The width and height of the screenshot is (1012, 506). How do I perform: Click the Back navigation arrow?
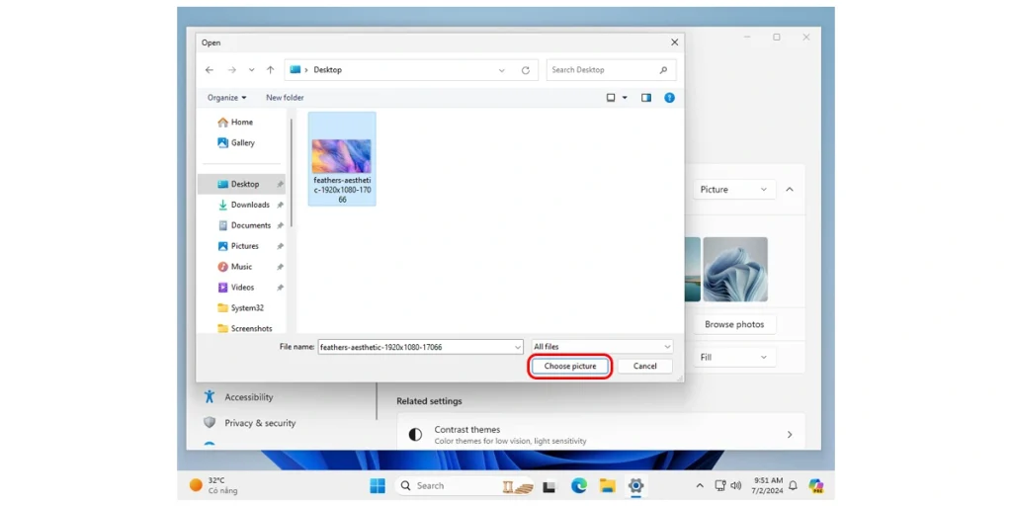coord(210,70)
